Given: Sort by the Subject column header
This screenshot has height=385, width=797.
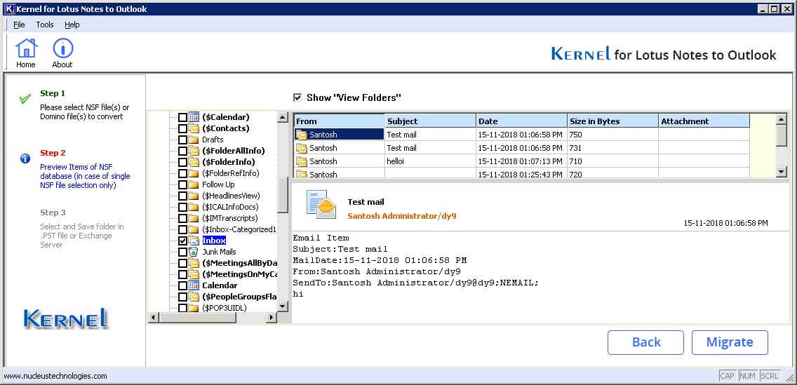Looking at the screenshot, I should [430, 121].
